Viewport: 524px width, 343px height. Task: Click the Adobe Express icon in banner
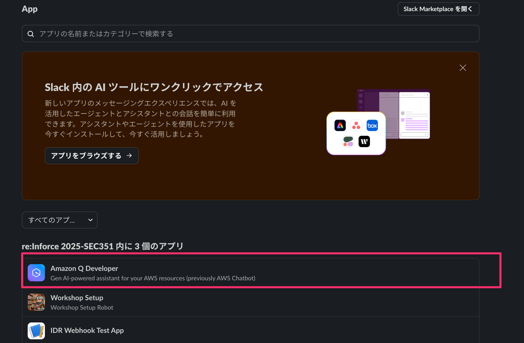pyautogui.click(x=340, y=125)
